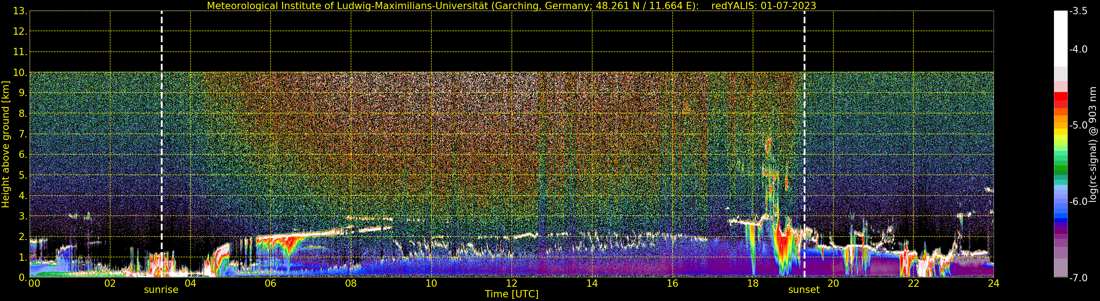Select the 'sunset' label below the time axis
The height and width of the screenshot is (301, 1100).
[x=804, y=290]
